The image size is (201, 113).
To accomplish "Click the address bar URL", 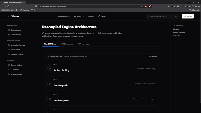I will click(x=54, y=6).
